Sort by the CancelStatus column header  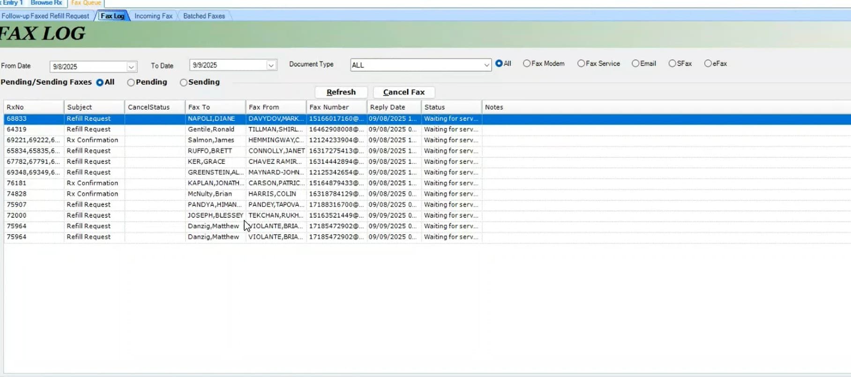point(155,107)
